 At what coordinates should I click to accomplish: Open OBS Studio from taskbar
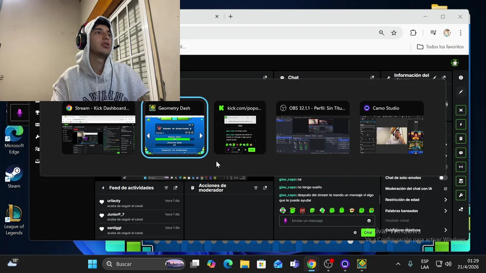coord(328,264)
